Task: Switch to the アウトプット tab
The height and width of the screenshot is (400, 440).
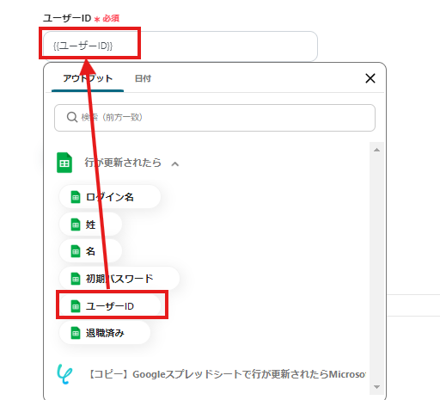Action: [x=88, y=78]
